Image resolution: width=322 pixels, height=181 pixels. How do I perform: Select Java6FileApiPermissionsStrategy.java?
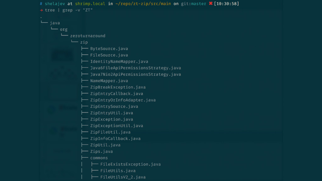136,68
